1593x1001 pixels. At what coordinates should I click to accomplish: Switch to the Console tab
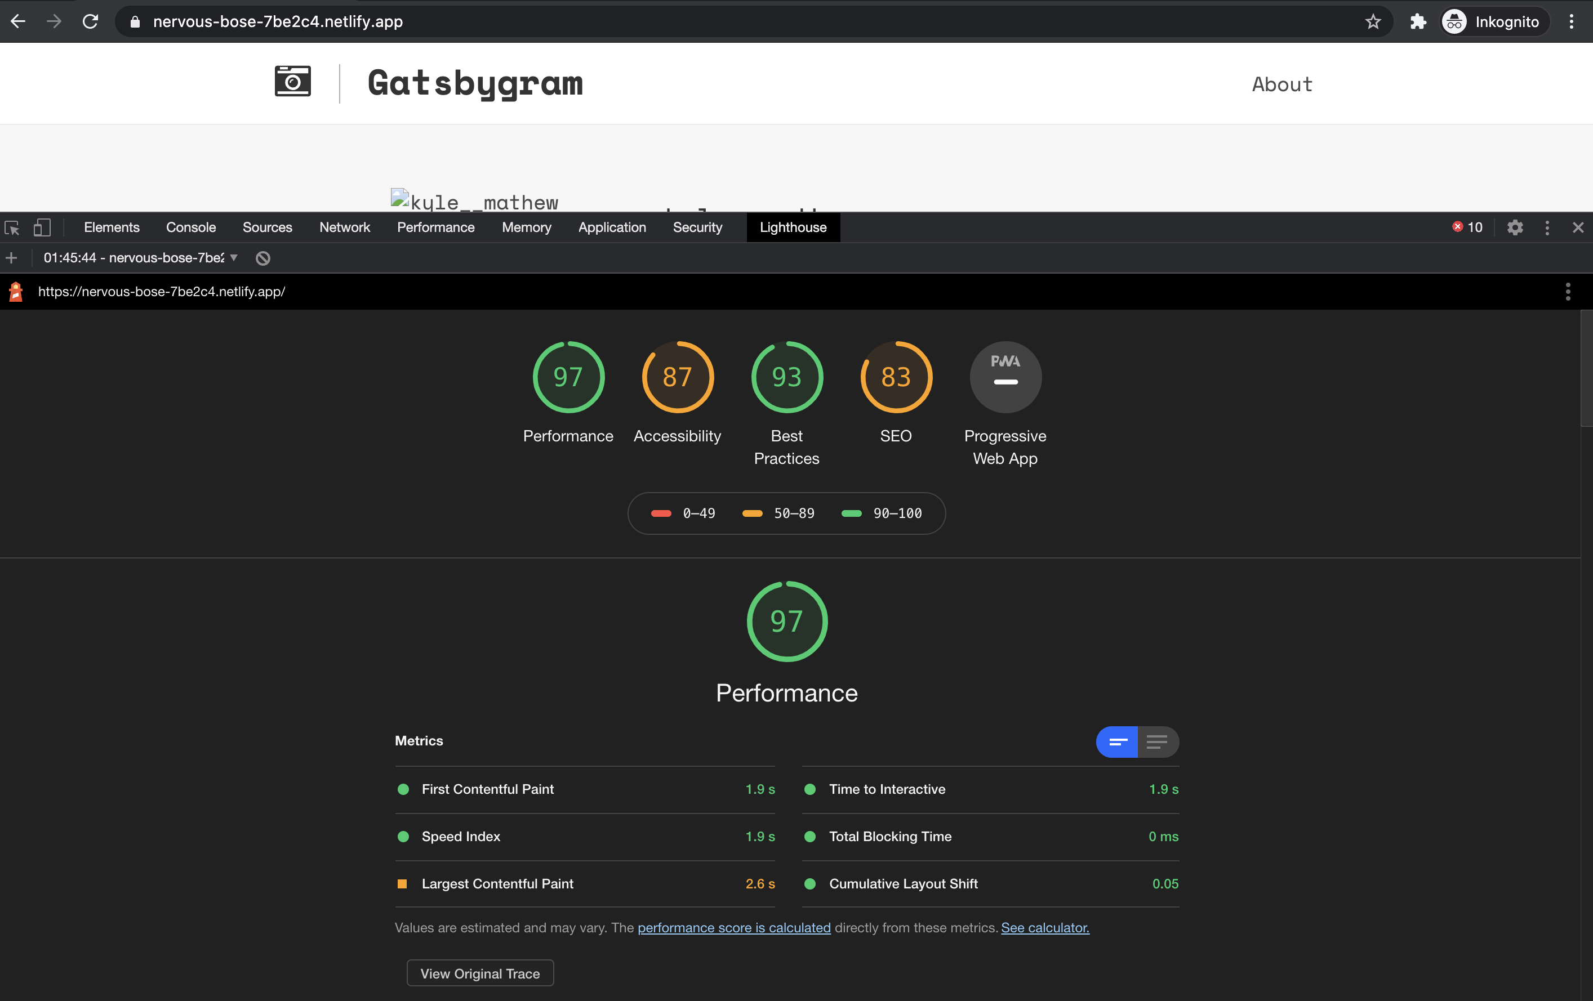190,227
